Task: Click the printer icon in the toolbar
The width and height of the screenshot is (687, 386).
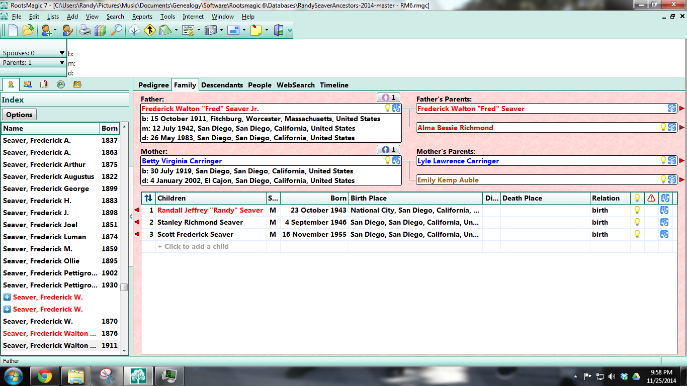Action: (x=85, y=30)
